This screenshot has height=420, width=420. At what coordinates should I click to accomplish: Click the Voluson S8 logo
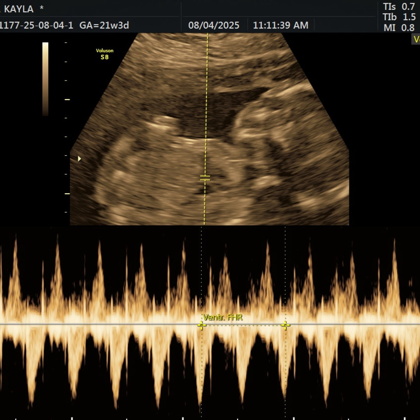[x=105, y=54]
